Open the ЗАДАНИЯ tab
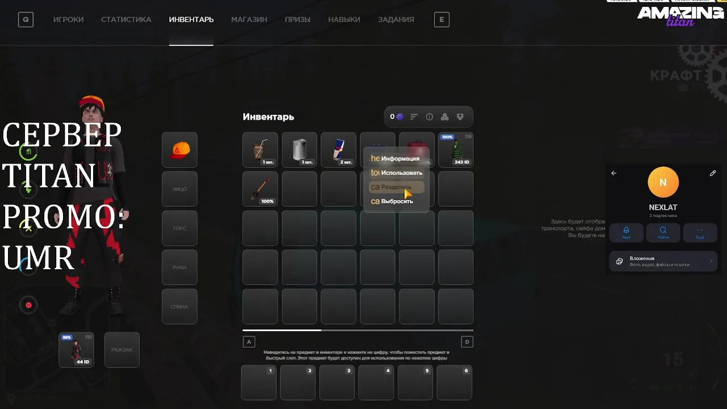 coord(396,19)
